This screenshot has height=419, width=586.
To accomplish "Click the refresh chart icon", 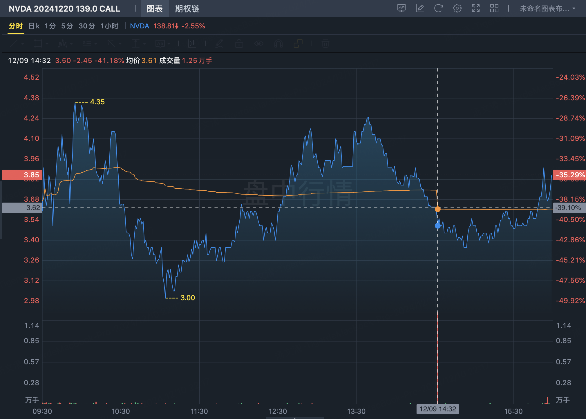I will 438,8.
